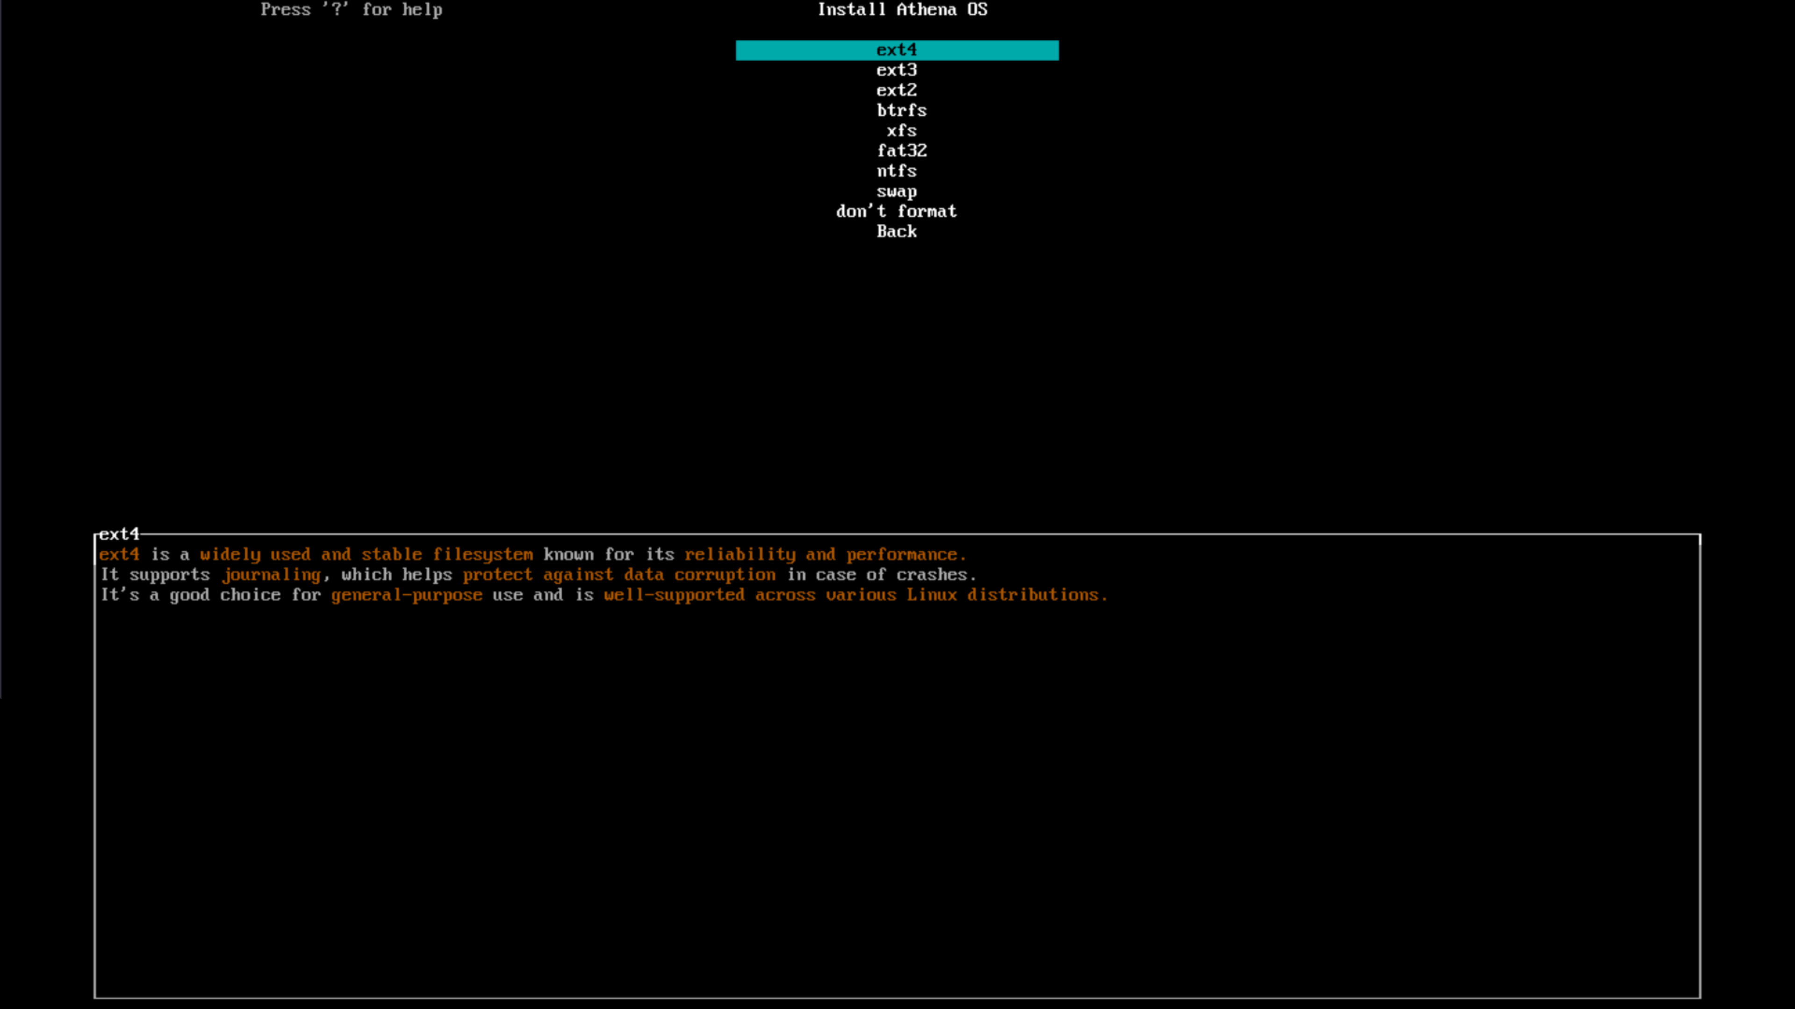Click the well-supported highlighted text
Viewport: 1795px width, 1009px height.
tap(674, 595)
